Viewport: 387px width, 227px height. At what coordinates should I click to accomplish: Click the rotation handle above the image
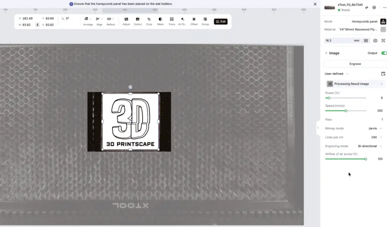click(x=130, y=87)
